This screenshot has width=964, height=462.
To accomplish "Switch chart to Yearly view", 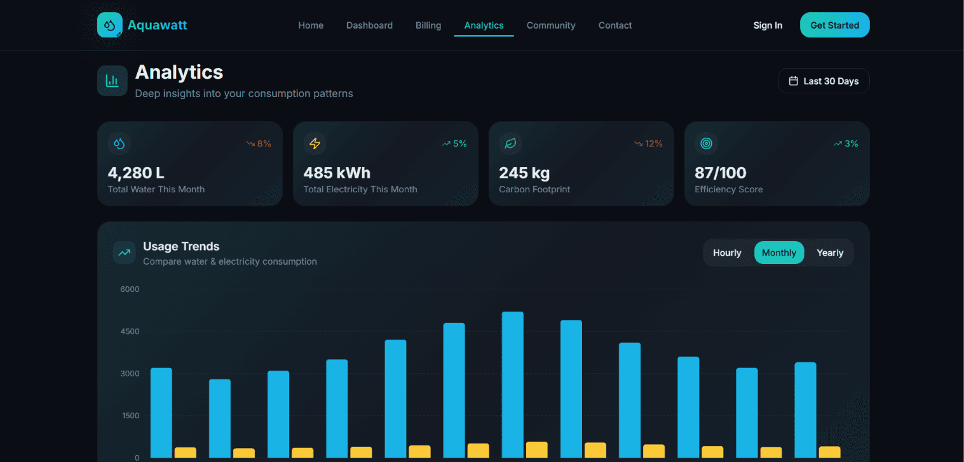I will (x=830, y=253).
